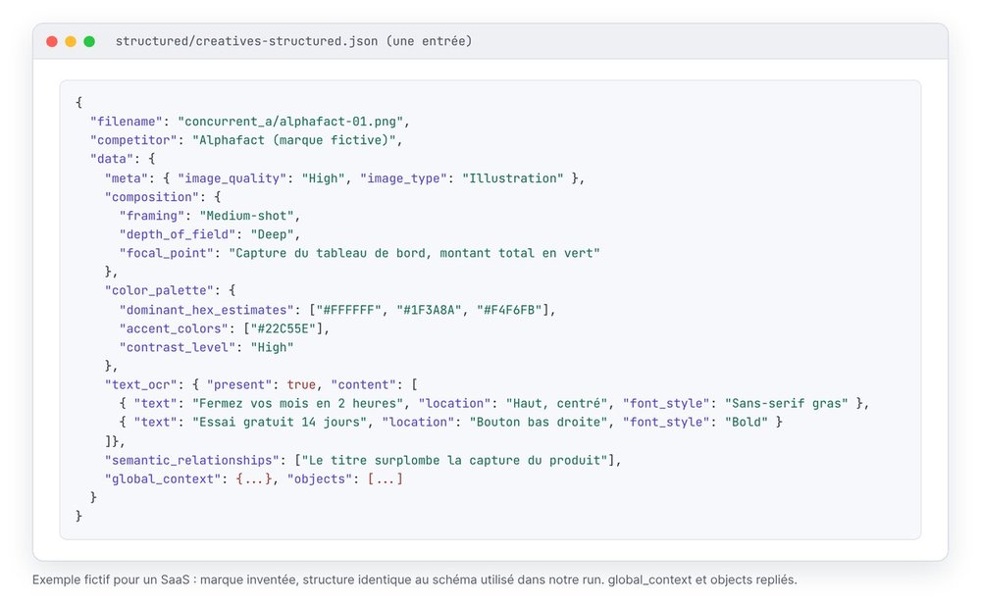This screenshot has width=981, height=603.
Task: Click the caption starting 'Exemple fictif pour un SaaS'
Action: pos(415,580)
